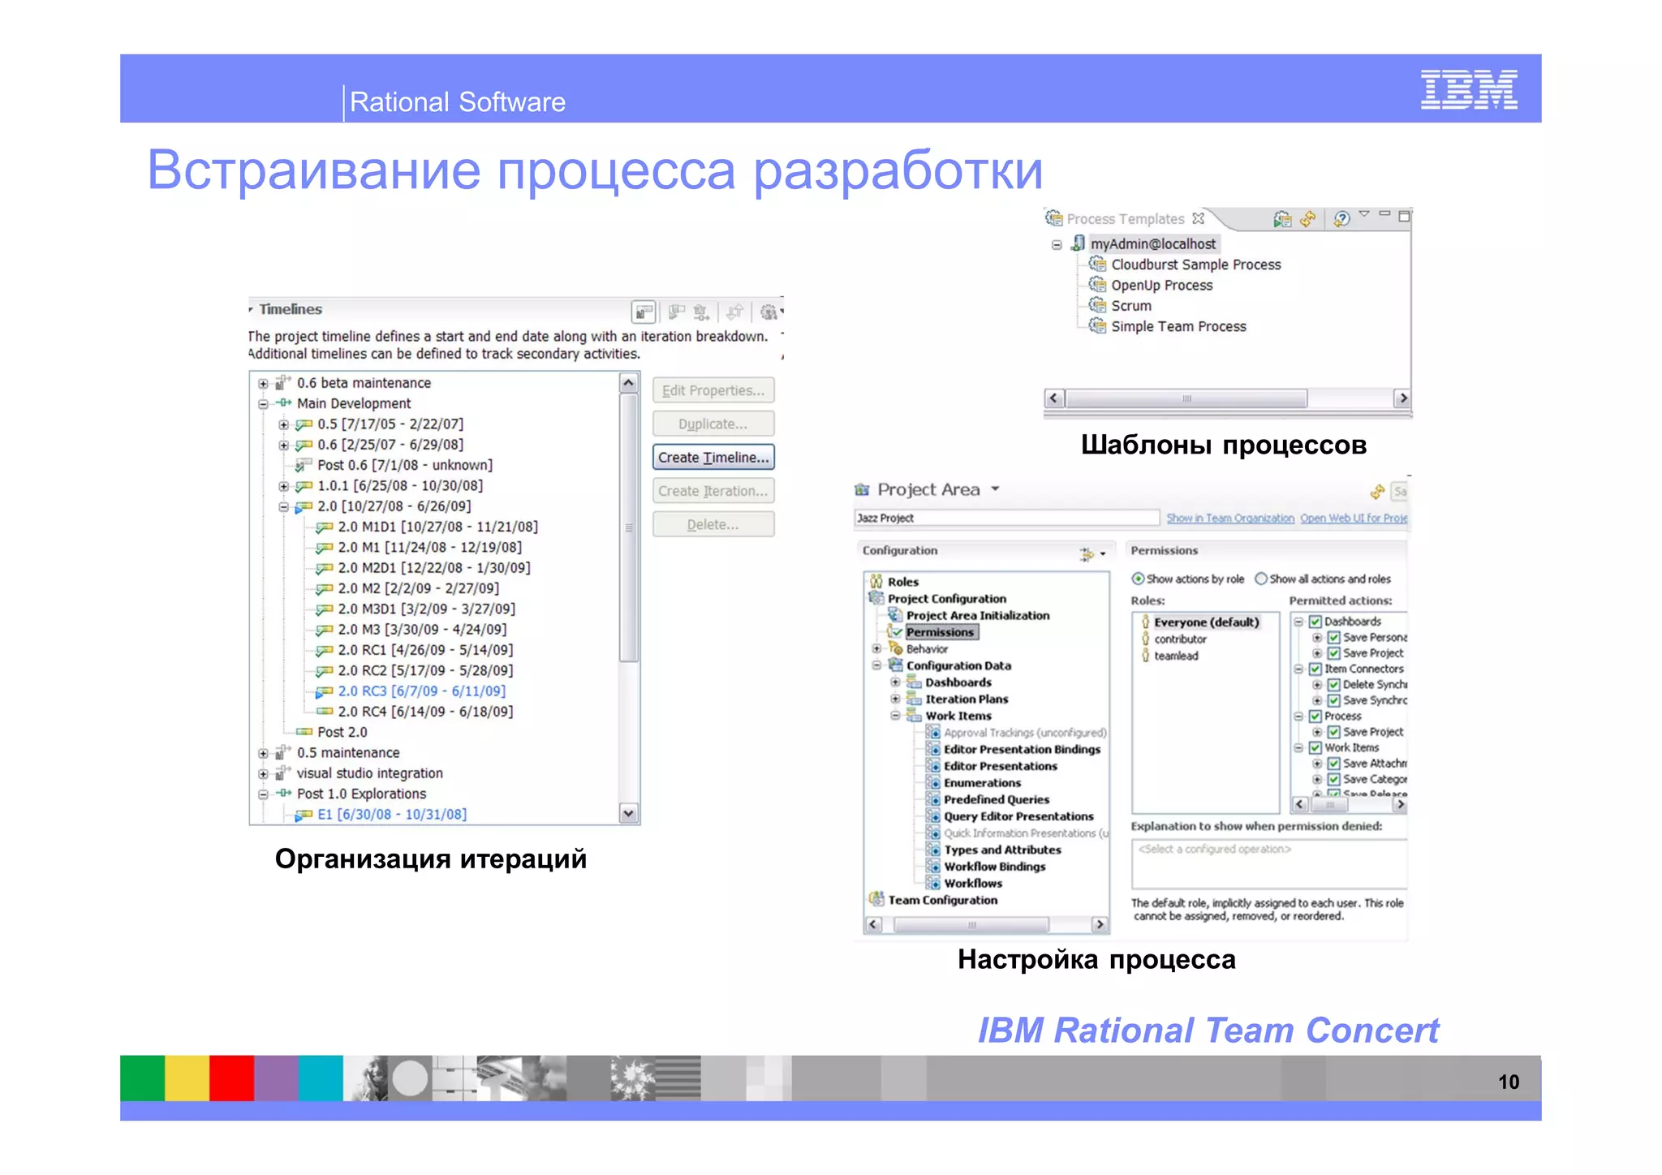The image size is (1662, 1175).
Task: Open Project Area dropdown arrow
Action: (x=996, y=489)
